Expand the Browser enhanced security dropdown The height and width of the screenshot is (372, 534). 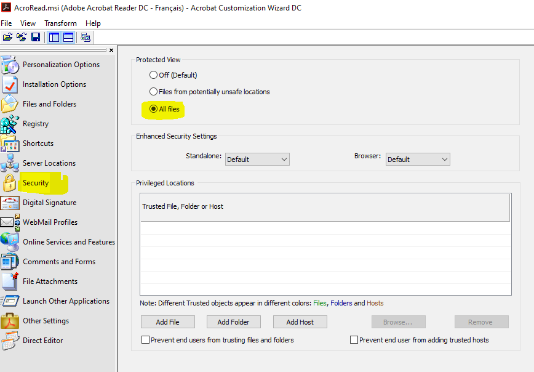[x=418, y=160]
